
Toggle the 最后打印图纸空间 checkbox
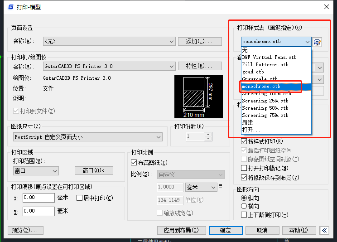pos(244,150)
